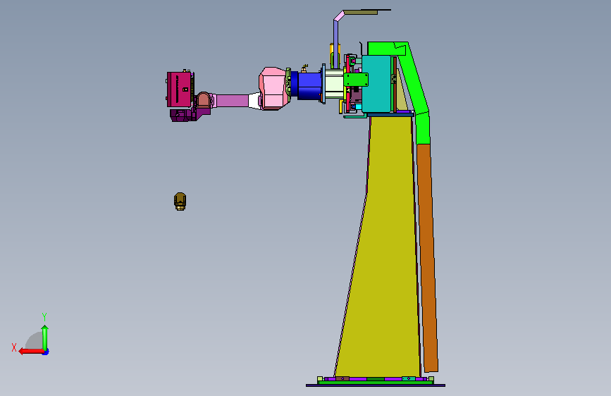Select the small brown floating nozzle part
Viewport: 611px width, 396px height.
(180, 201)
